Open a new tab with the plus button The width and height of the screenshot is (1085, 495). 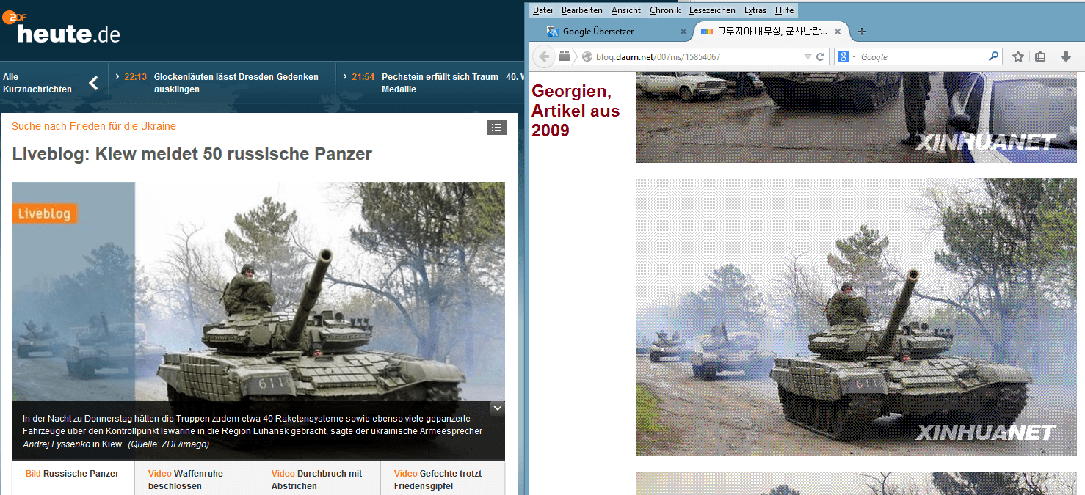861,32
